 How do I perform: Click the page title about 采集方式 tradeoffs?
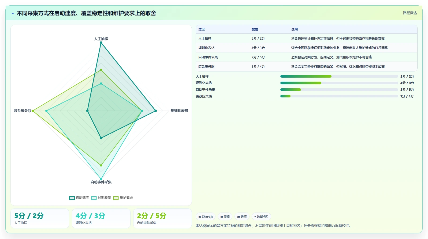[86, 13]
